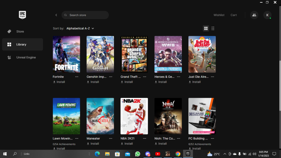The image size is (281, 158).
Task: Open the Just Die Already cover
Action: click(x=202, y=54)
